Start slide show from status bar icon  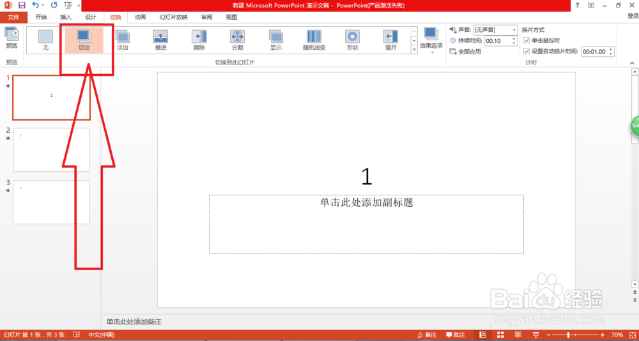[535, 335]
